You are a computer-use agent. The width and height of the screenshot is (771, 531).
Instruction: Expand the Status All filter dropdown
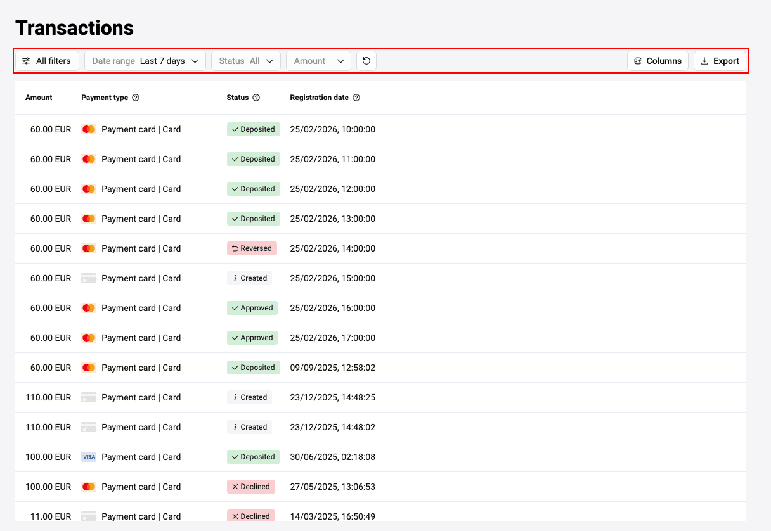point(246,61)
